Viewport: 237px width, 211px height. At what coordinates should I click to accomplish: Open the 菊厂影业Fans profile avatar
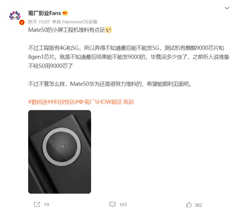pyautogui.click(x=15, y=16)
